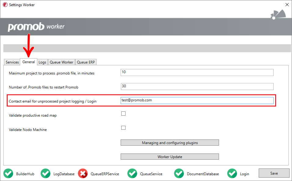The height and width of the screenshot is (181, 292).
Task: Click the QueueERPService red error icon
Action: (x=83, y=173)
